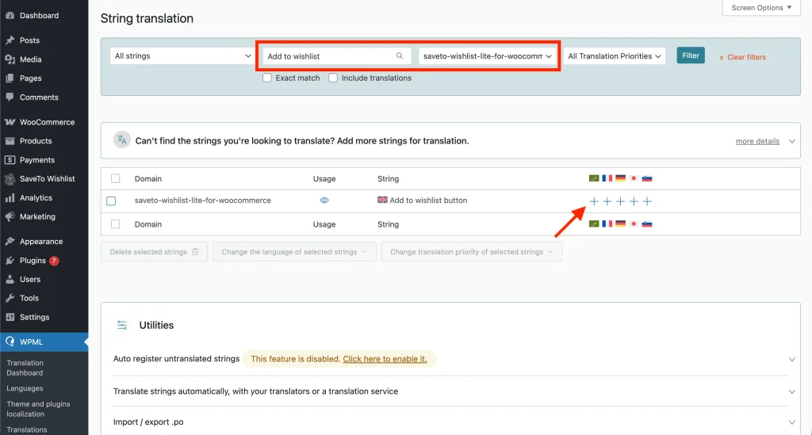
Task: Click the SaveTo Wishlist sidebar icon
Action: click(x=10, y=179)
